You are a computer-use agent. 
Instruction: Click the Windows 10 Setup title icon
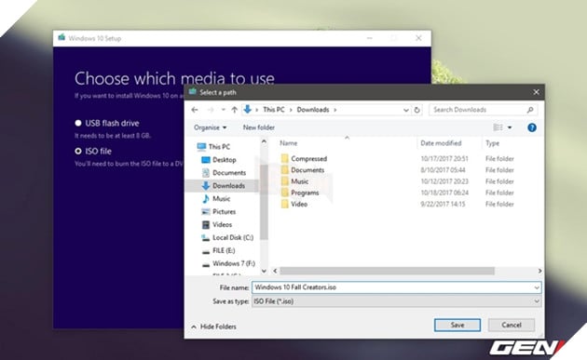pyautogui.click(x=61, y=37)
